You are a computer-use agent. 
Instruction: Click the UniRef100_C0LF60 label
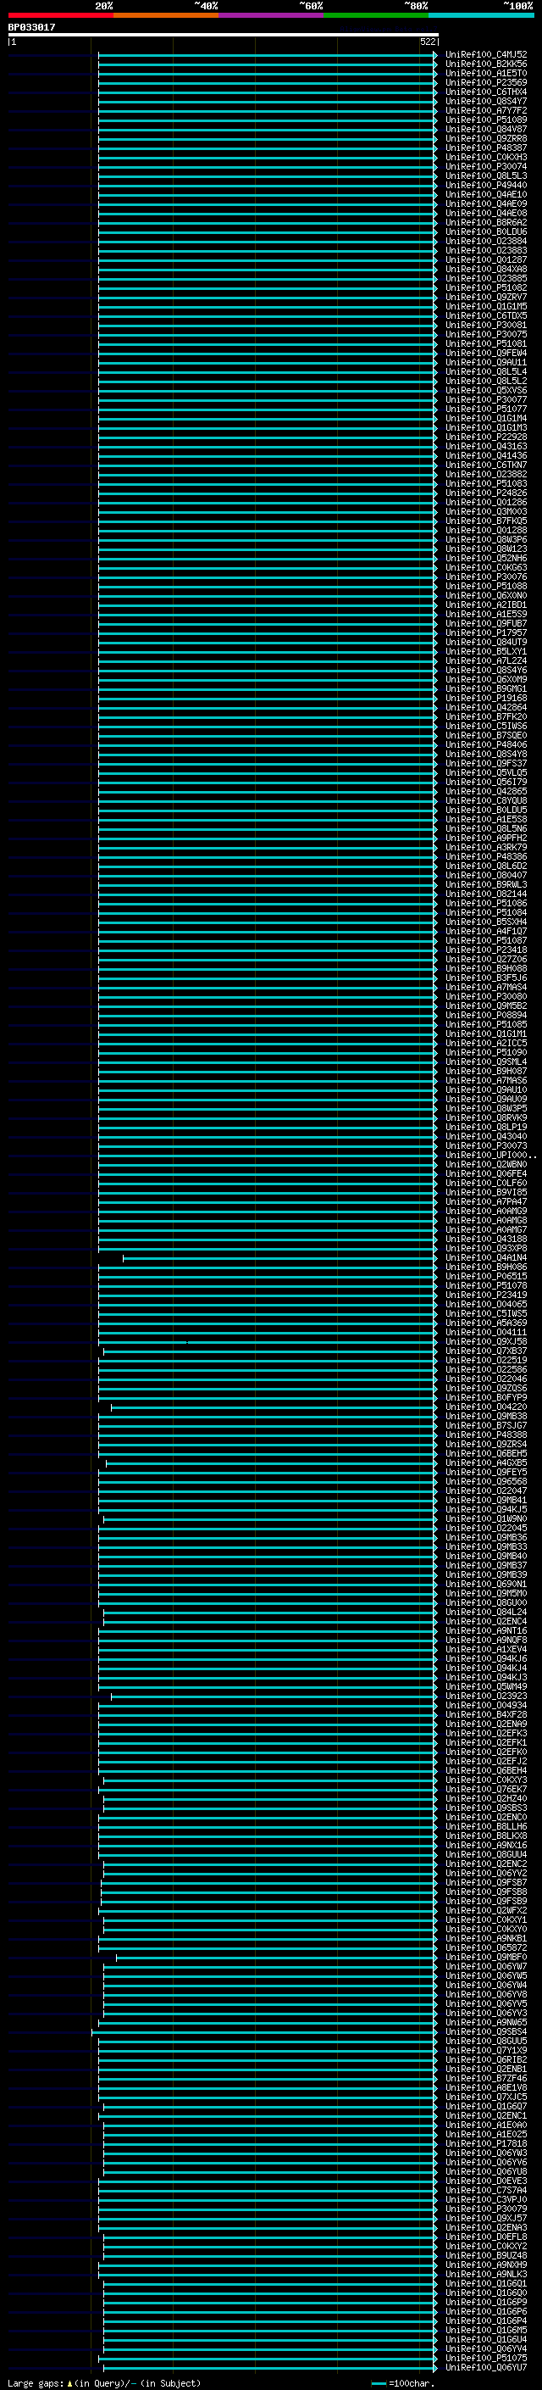coord(486,1183)
